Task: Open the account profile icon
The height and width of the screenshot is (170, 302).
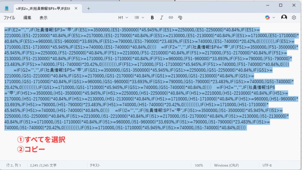Action: (x=284, y=18)
